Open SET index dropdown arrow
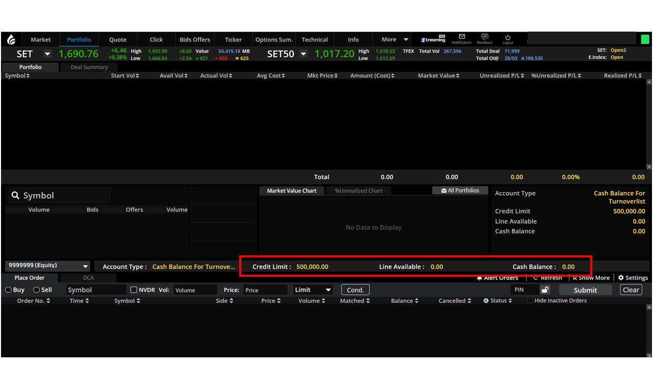This screenshot has height=367, width=653. [47, 54]
